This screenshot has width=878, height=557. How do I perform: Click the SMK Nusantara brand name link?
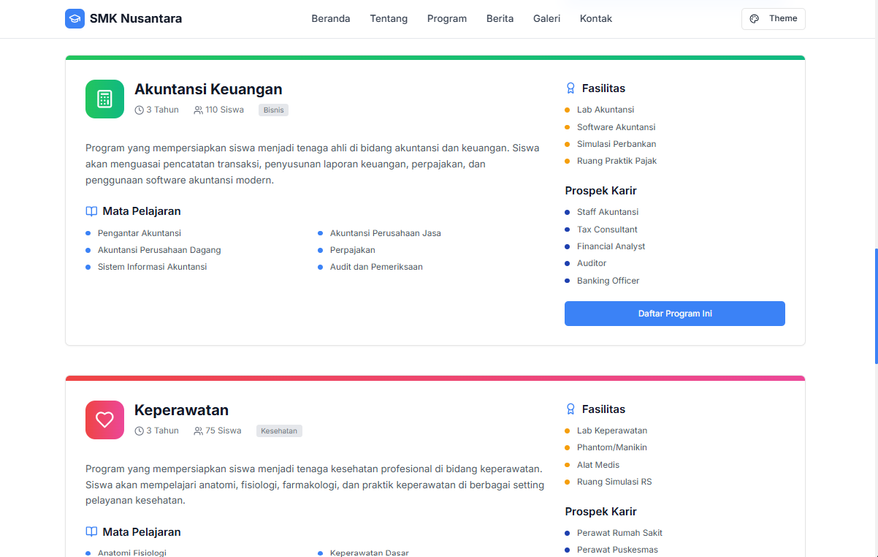coord(136,19)
